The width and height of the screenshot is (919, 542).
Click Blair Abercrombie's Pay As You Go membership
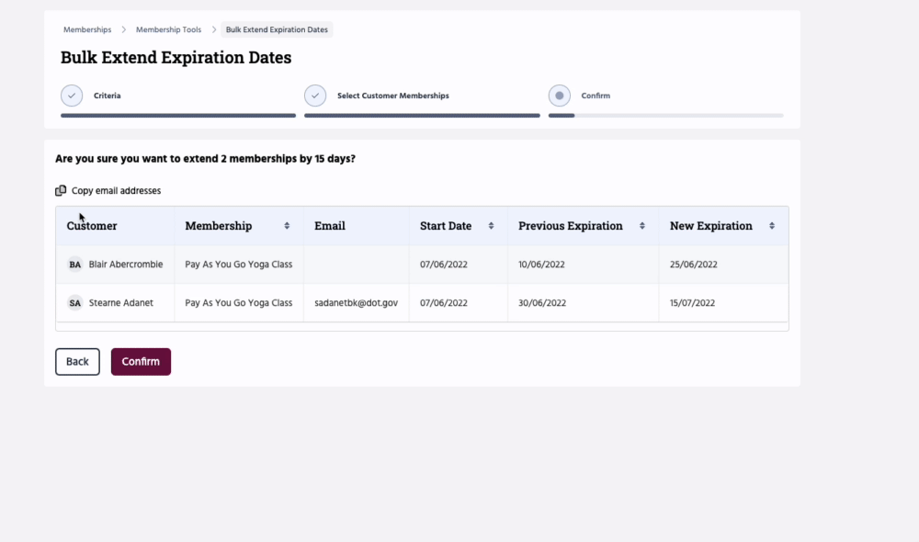coord(239,265)
